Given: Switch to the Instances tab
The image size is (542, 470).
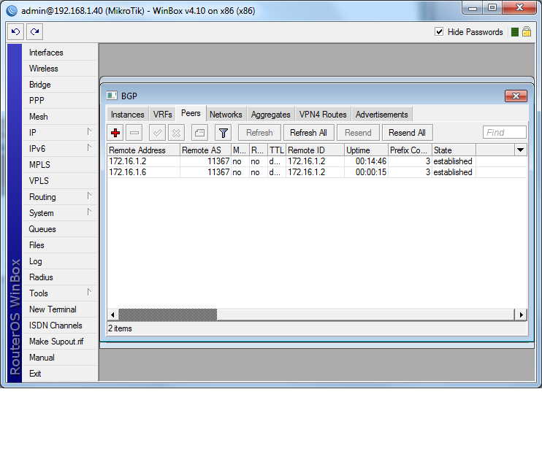Looking at the screenshot, I should click(x=127, y=115).
